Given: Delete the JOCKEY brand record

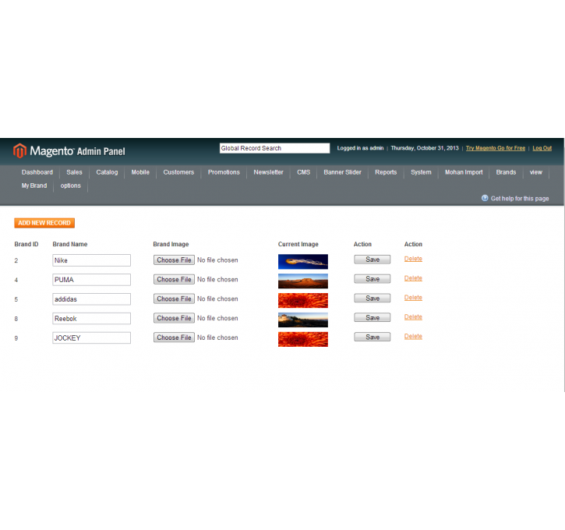Looking at the screenshot, I should (413, 337).
